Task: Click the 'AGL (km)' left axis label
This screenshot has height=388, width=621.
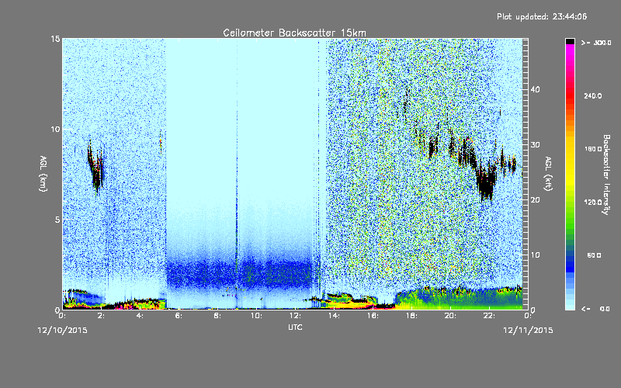Action: click(43, 173)
